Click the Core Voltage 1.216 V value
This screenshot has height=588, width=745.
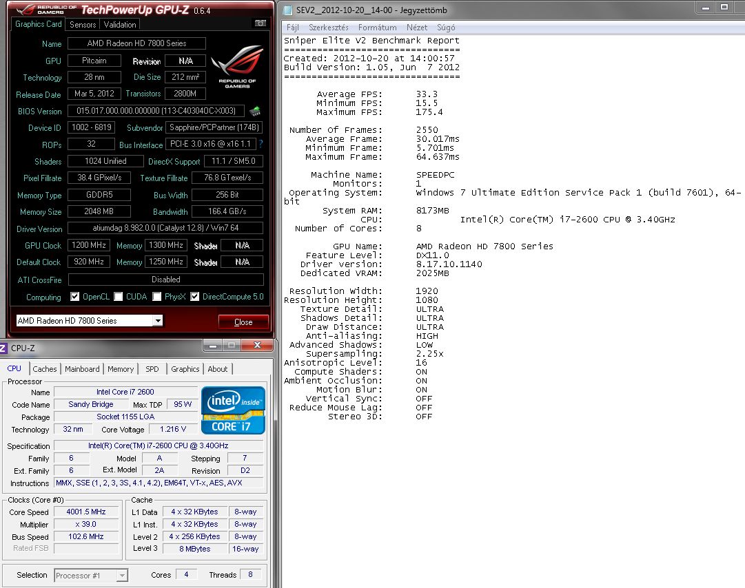(x=173, y=429)
